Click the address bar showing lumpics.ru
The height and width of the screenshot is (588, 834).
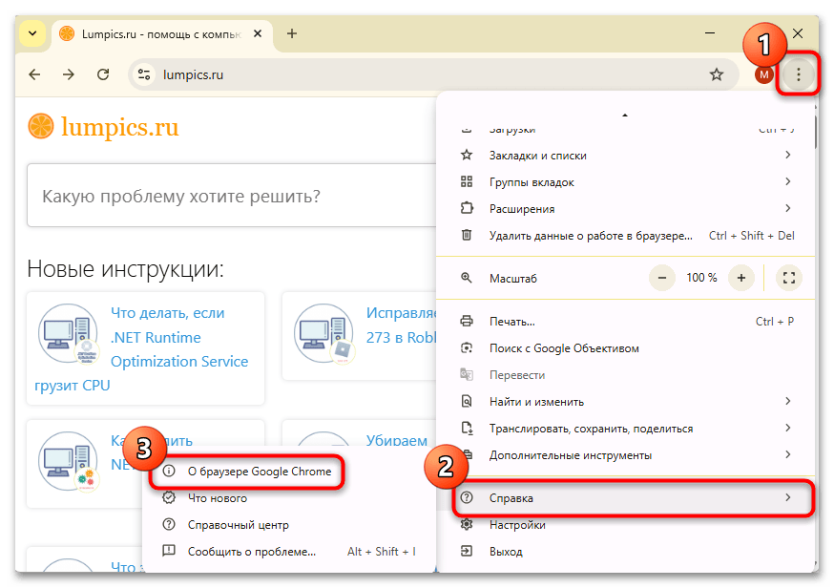coord(433,75)
